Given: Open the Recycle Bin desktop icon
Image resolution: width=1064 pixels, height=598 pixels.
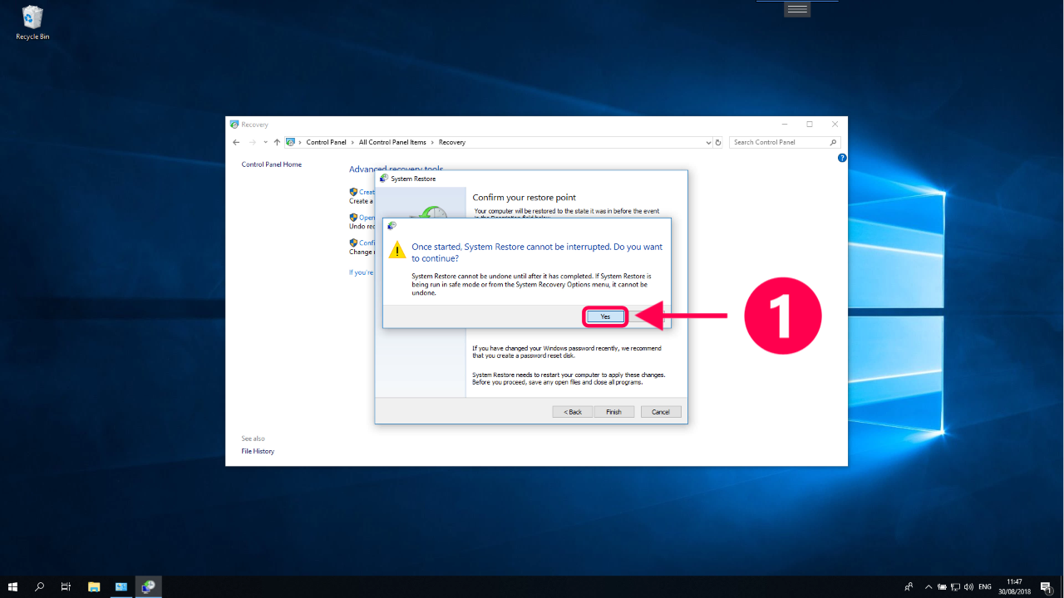Looking at the screenshot, I should tap(32, 22).
